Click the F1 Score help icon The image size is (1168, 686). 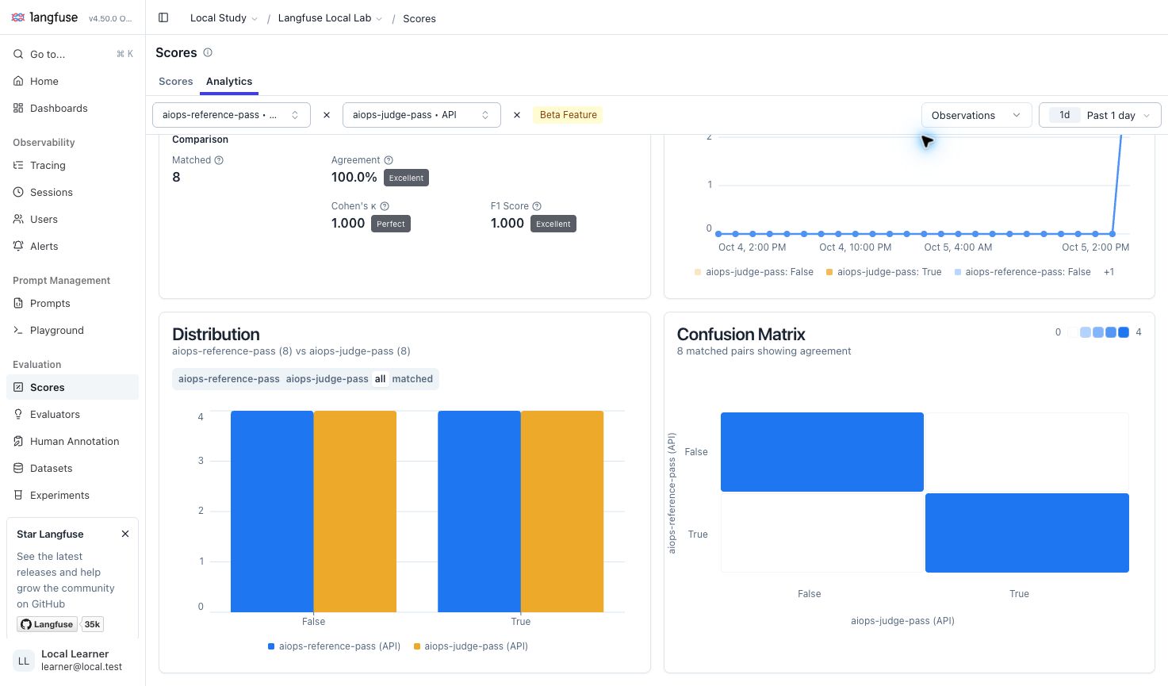click(x=537, y=206)
